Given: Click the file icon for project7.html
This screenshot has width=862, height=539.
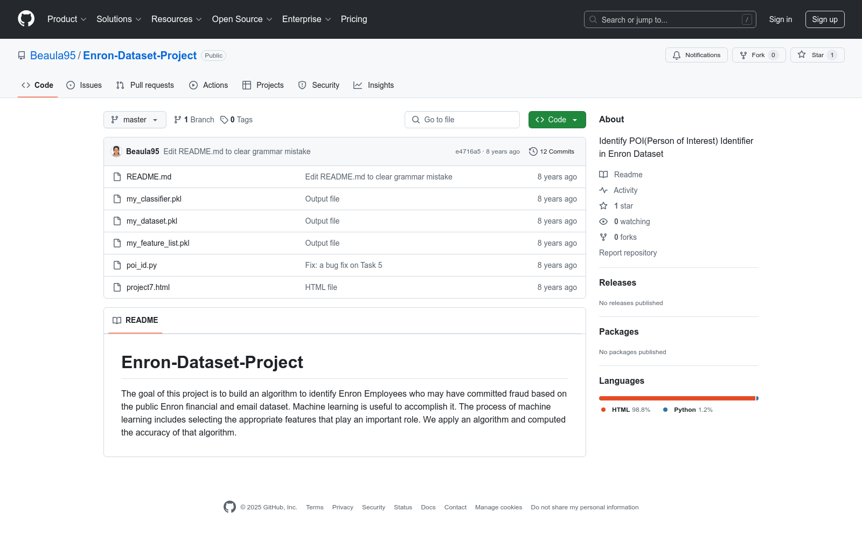Looking at the screenshot, I should (x=117, y=287).
